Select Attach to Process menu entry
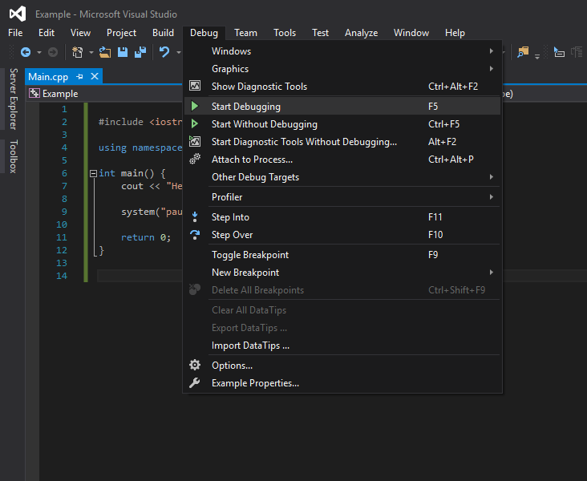 pos(342,159)
